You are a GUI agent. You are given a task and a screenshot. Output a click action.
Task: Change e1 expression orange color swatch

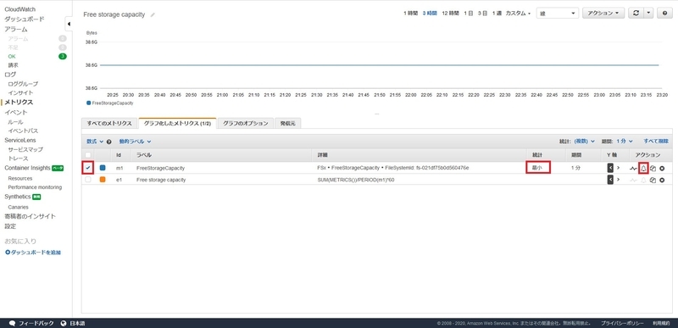coord(103,180)
